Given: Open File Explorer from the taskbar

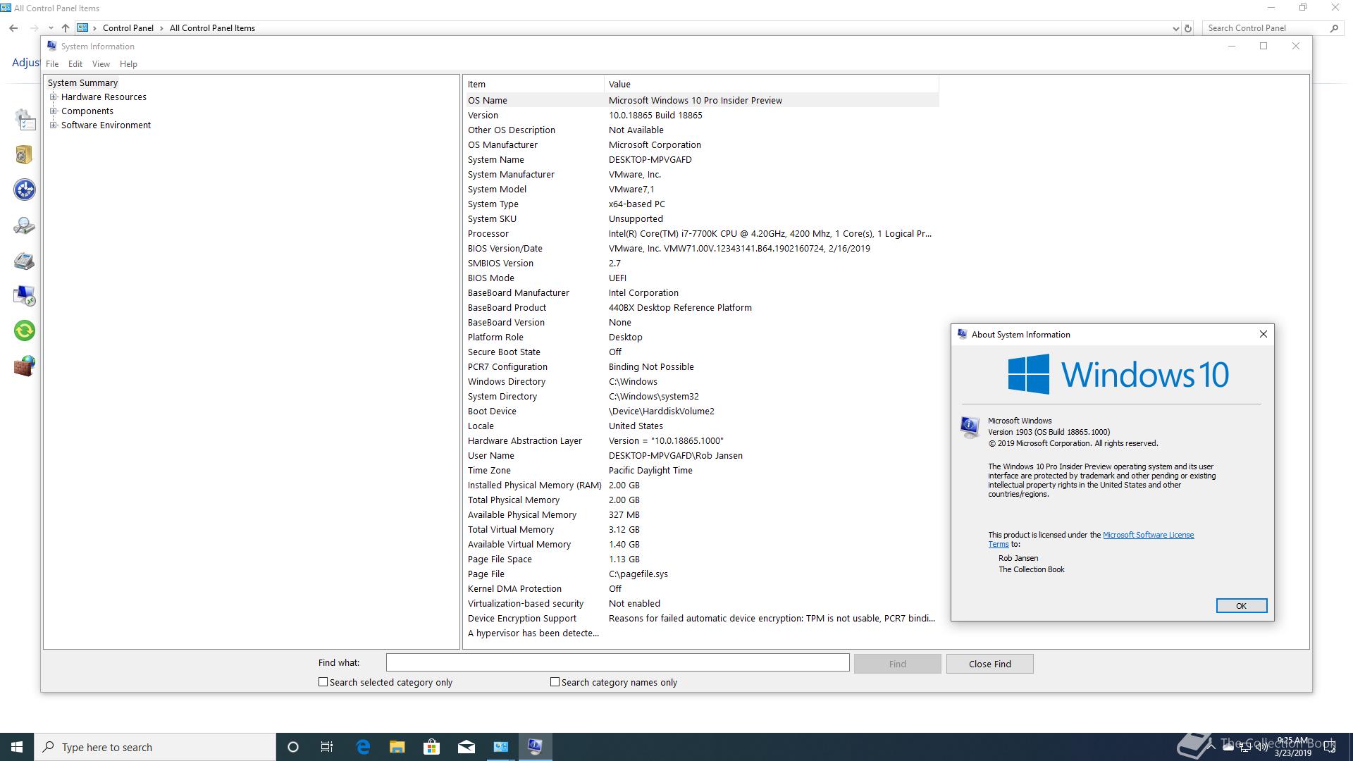Looking at the screenshot, I should pyautogui.click(x=397, y=747).
